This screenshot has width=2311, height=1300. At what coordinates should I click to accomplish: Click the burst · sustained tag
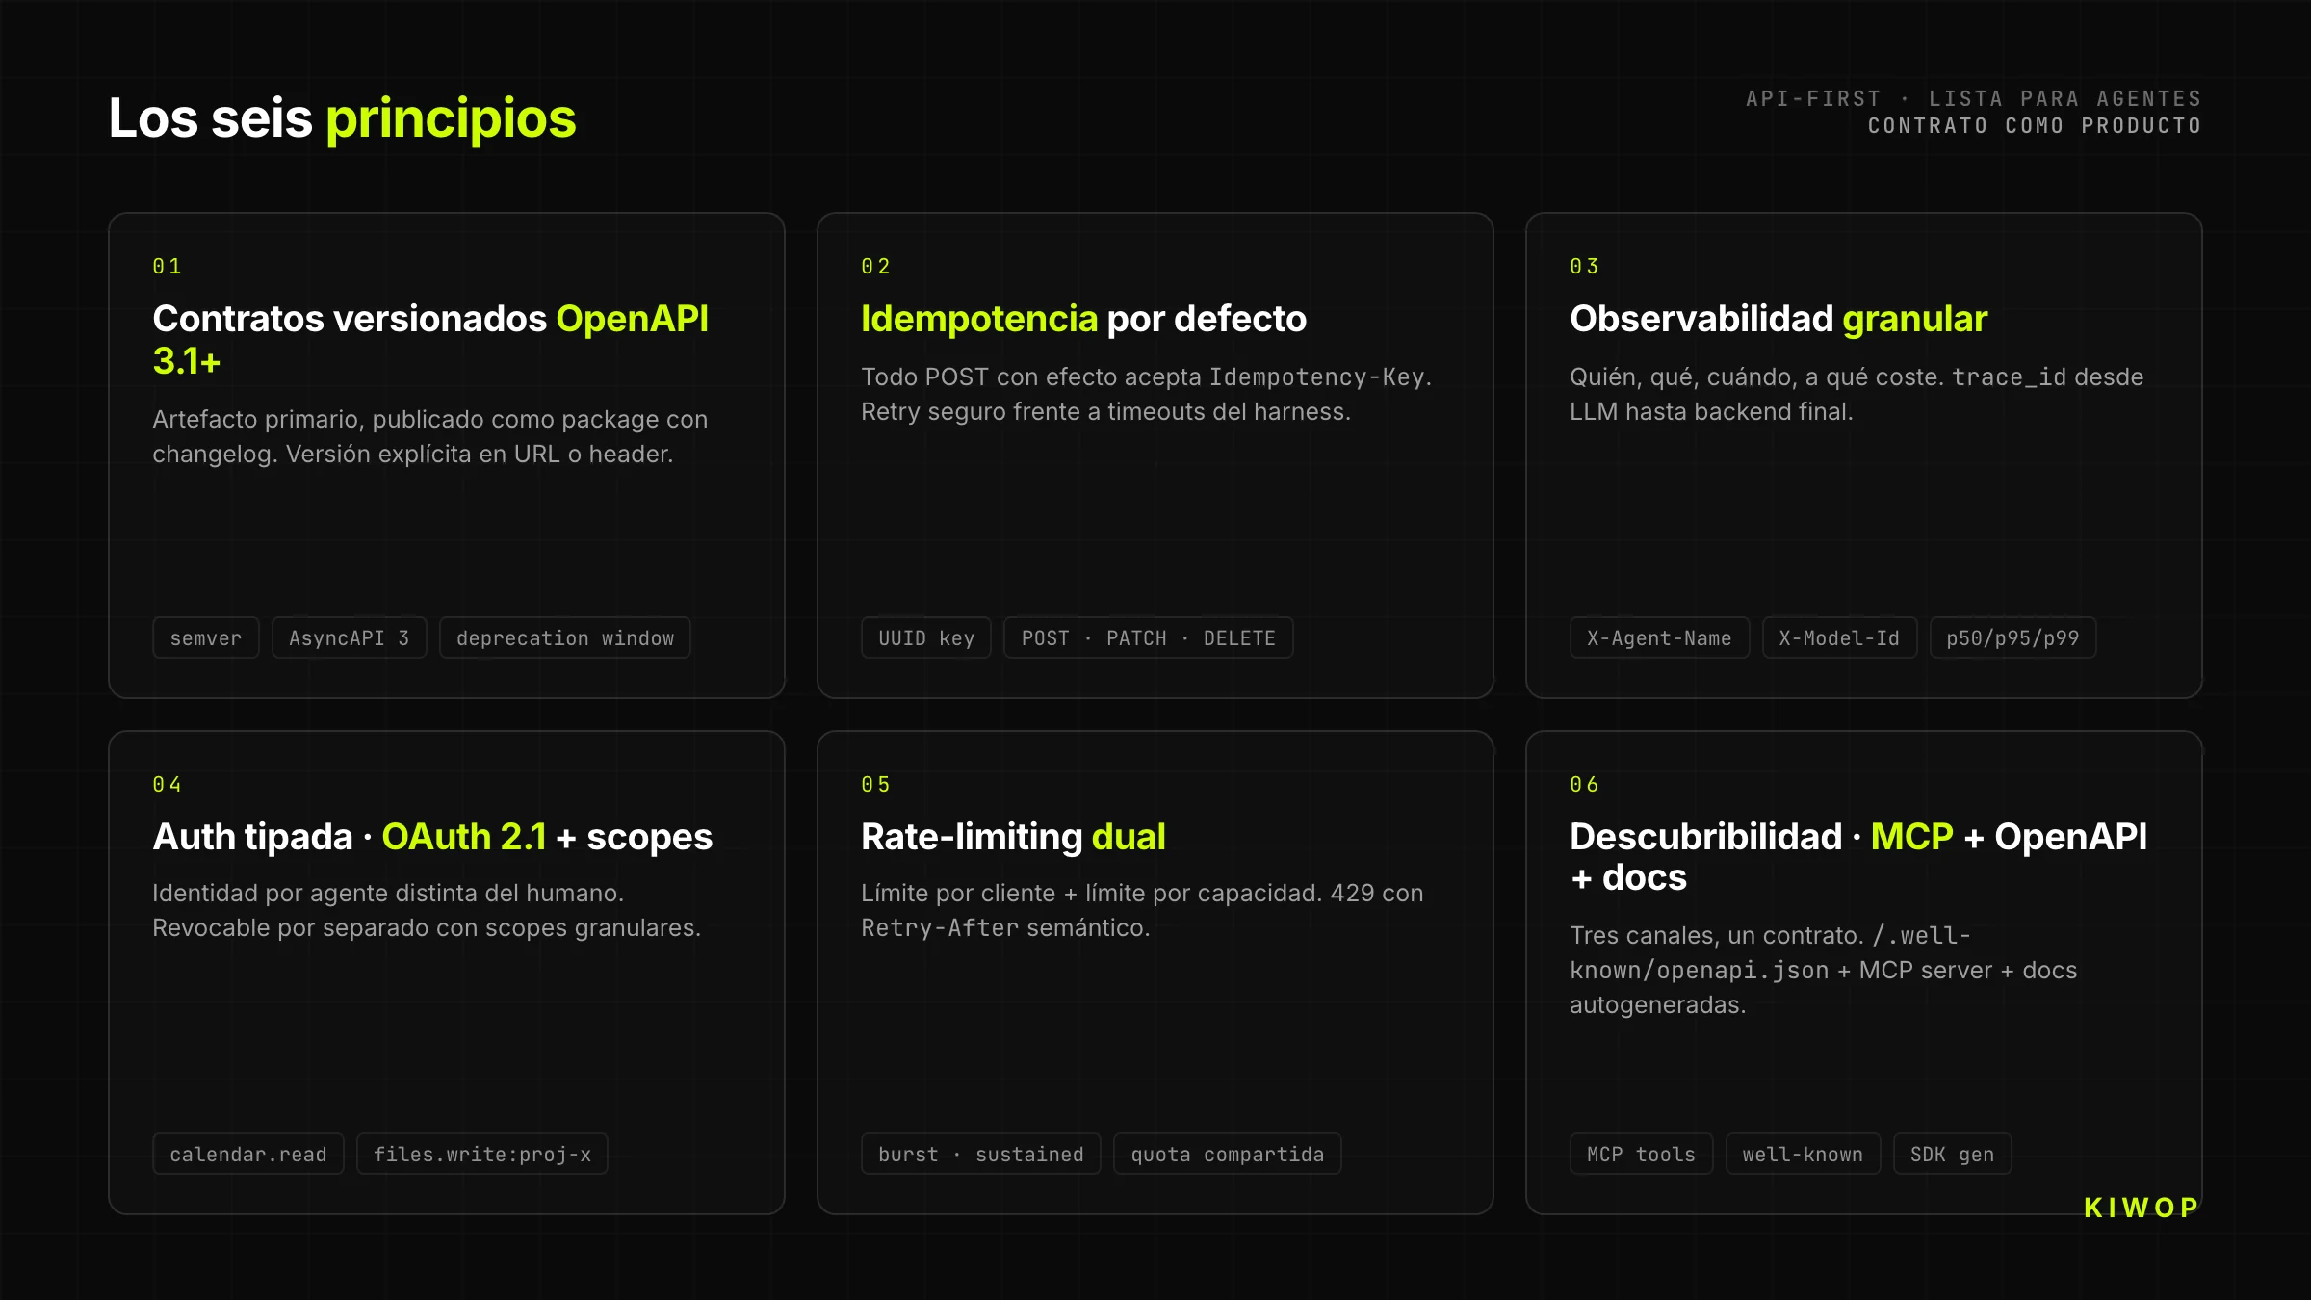pos(979,1154)
